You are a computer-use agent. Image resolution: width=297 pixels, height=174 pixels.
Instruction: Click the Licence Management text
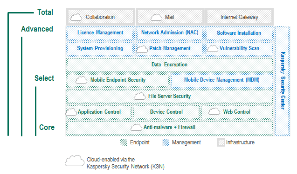[100, 32]
